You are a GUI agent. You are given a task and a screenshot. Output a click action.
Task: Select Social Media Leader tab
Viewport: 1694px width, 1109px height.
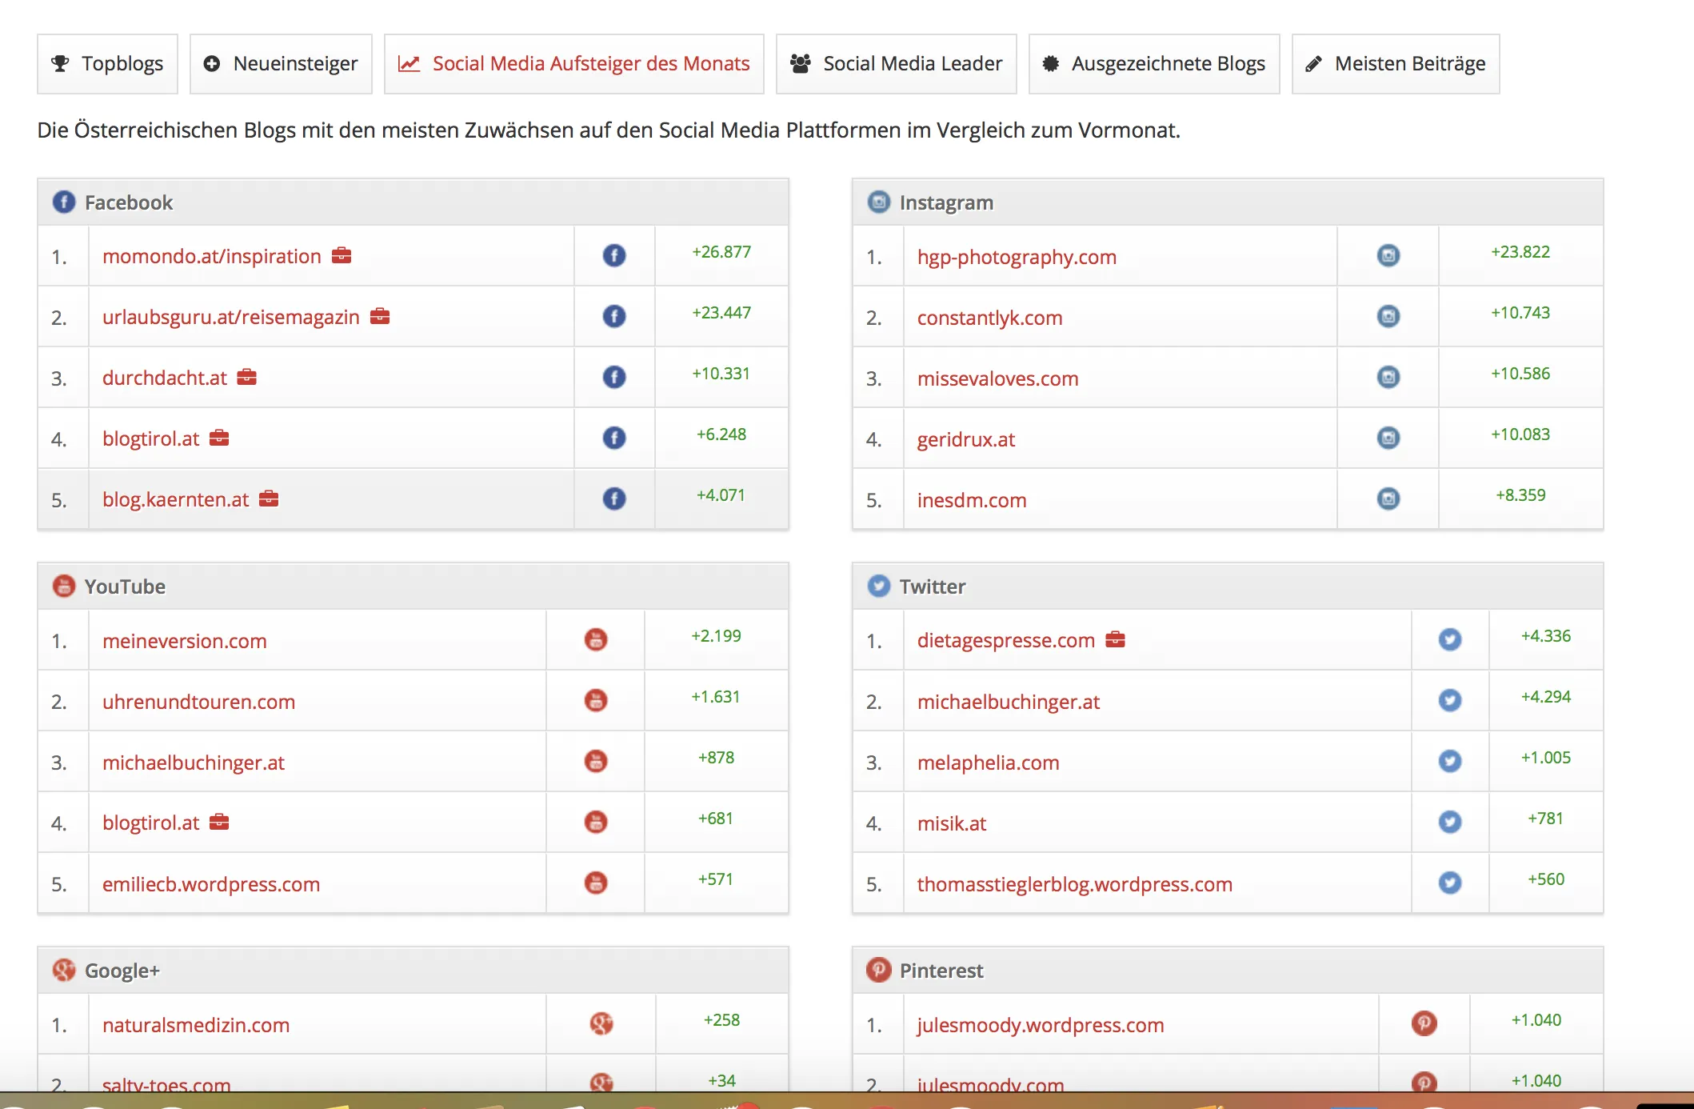click(896, 64)
